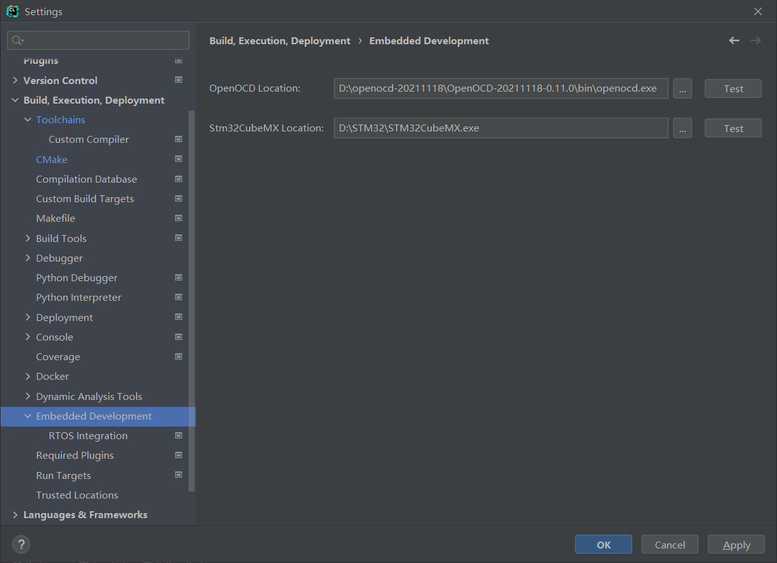This screenshot has width=777, height=563.
Task: Click the Build, Execution, Deployment breadcrumb
Action: 279,40
